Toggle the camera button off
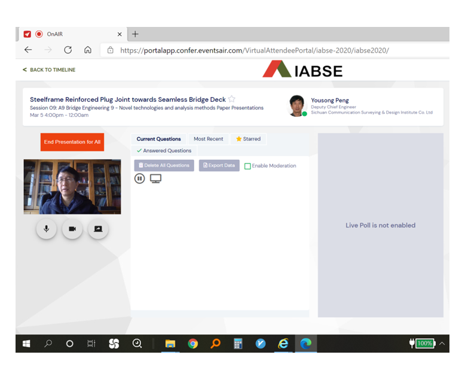Image resolution: width=465 pixels, height=379 pixels. 72,229
